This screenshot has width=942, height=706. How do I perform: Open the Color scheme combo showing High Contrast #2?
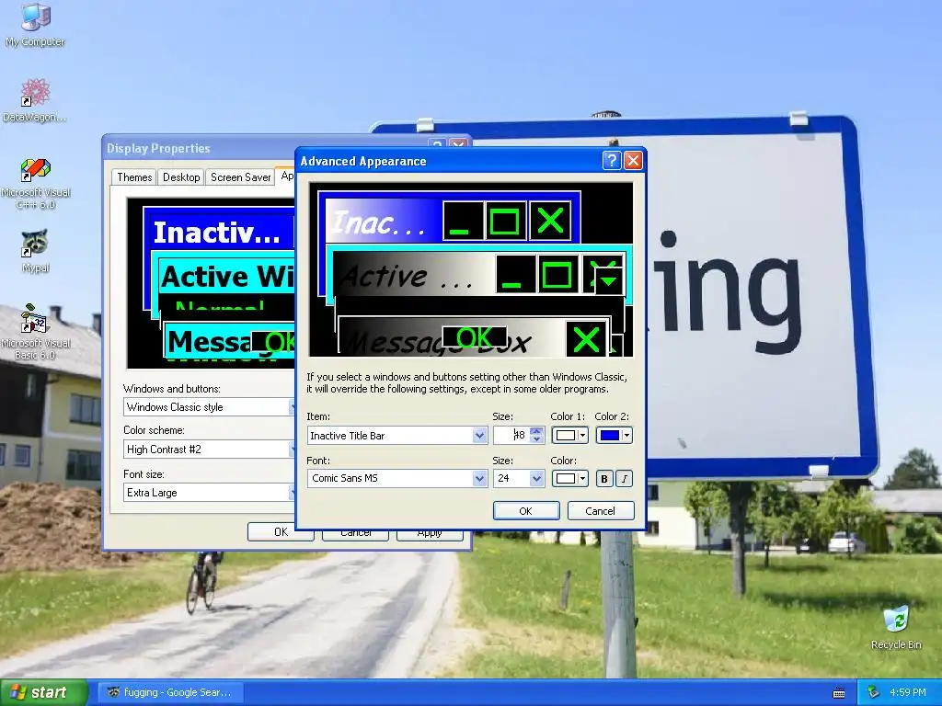[x=209, y=449]
